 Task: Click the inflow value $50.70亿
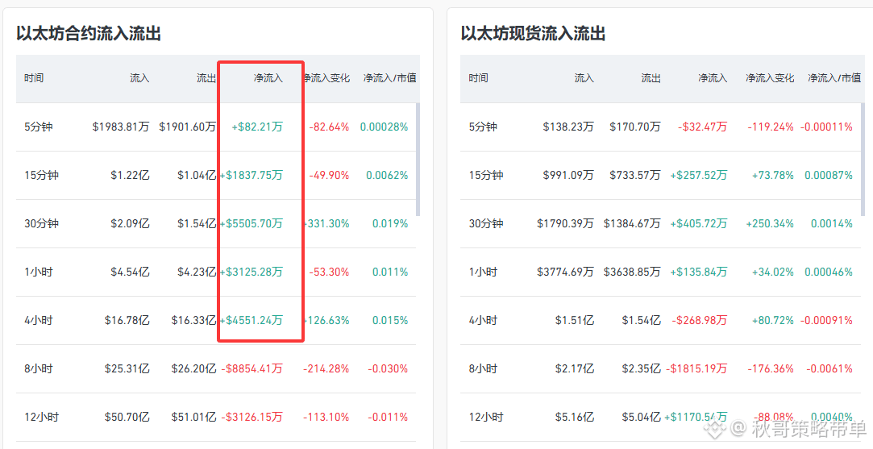[127, 418]
